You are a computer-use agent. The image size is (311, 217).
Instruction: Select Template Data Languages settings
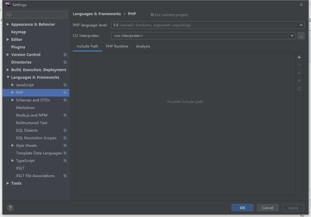tap(39, 153)
